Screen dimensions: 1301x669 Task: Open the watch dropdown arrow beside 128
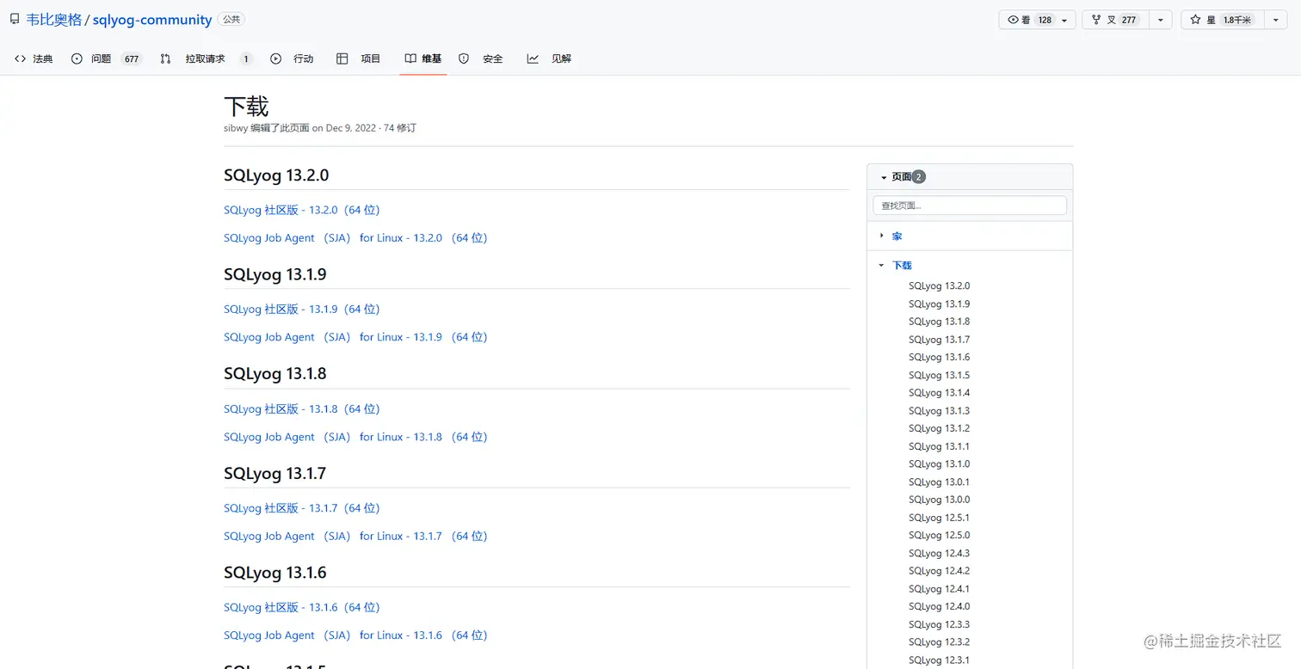(1064, 20)
